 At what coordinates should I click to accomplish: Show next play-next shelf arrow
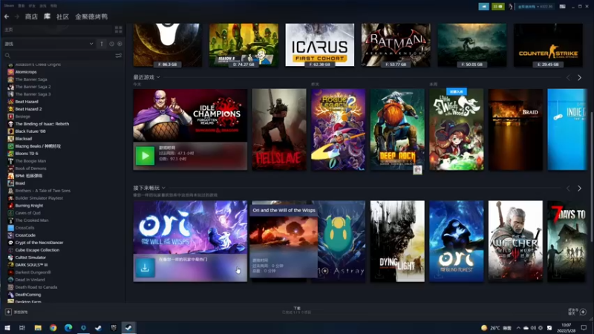580,189
